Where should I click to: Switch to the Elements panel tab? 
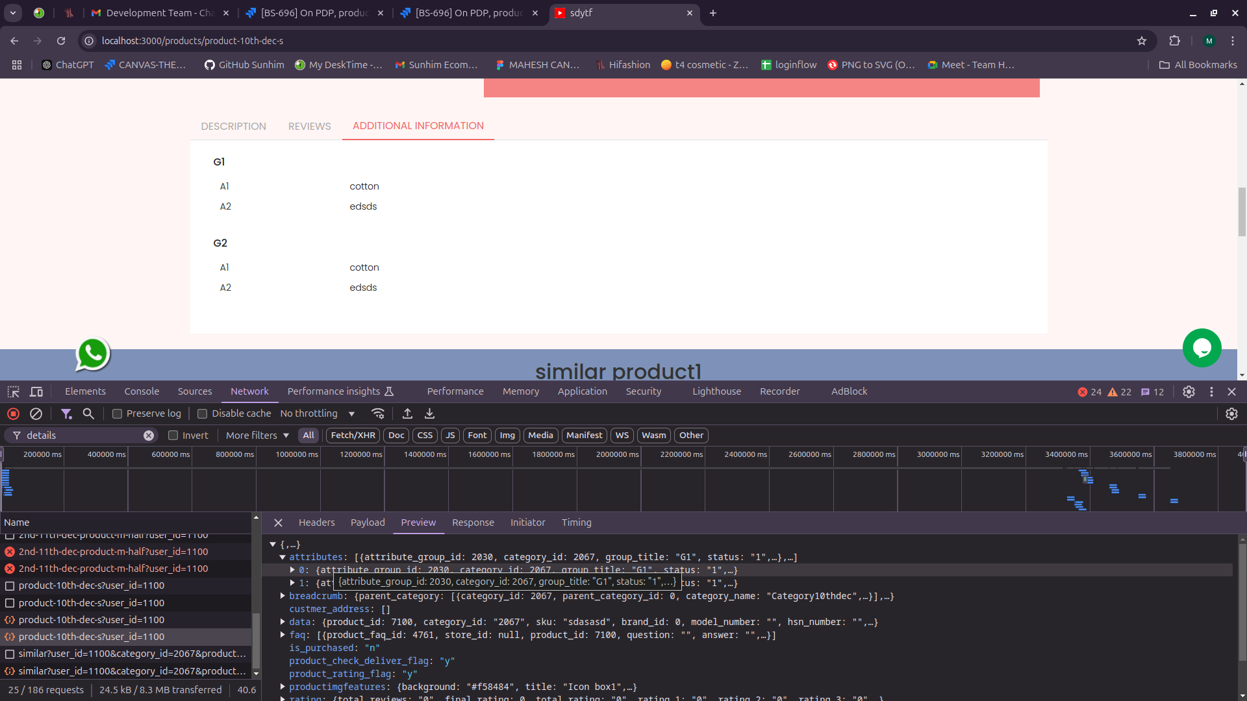[85, 392]
